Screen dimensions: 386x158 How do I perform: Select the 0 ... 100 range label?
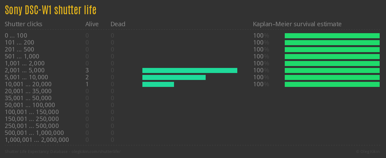tap(16, 36)
